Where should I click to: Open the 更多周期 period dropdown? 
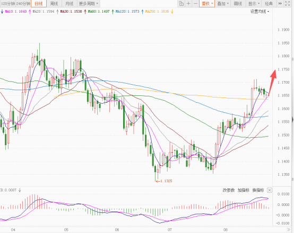[89, 4]
